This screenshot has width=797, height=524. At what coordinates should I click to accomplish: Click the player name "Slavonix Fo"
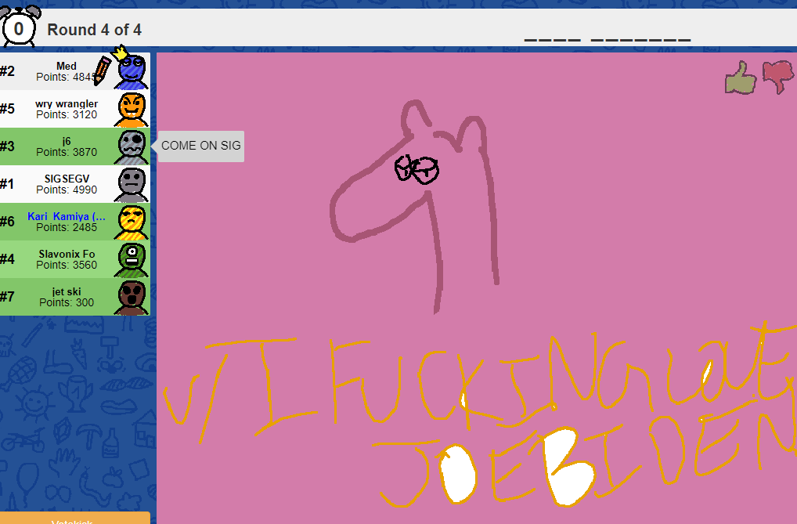67,255
